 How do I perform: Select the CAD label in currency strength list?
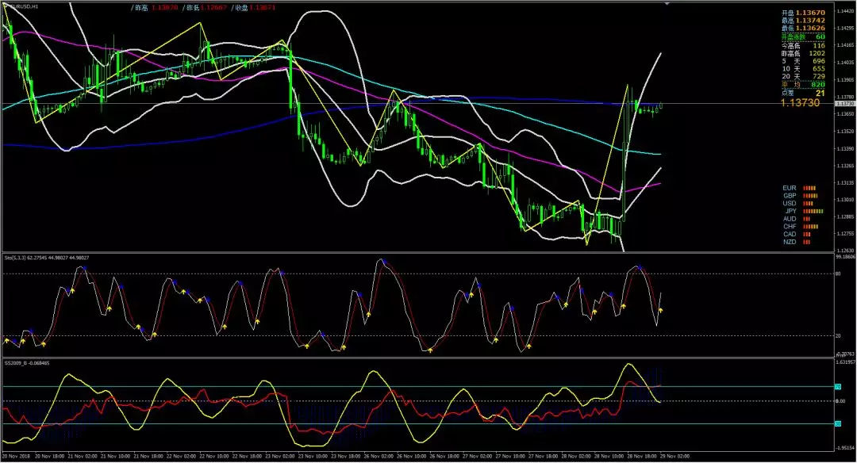(790, 235)
